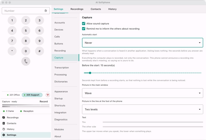206x140 pixels.
Task: Click the You test level bar
Action: tap(153, 122)
